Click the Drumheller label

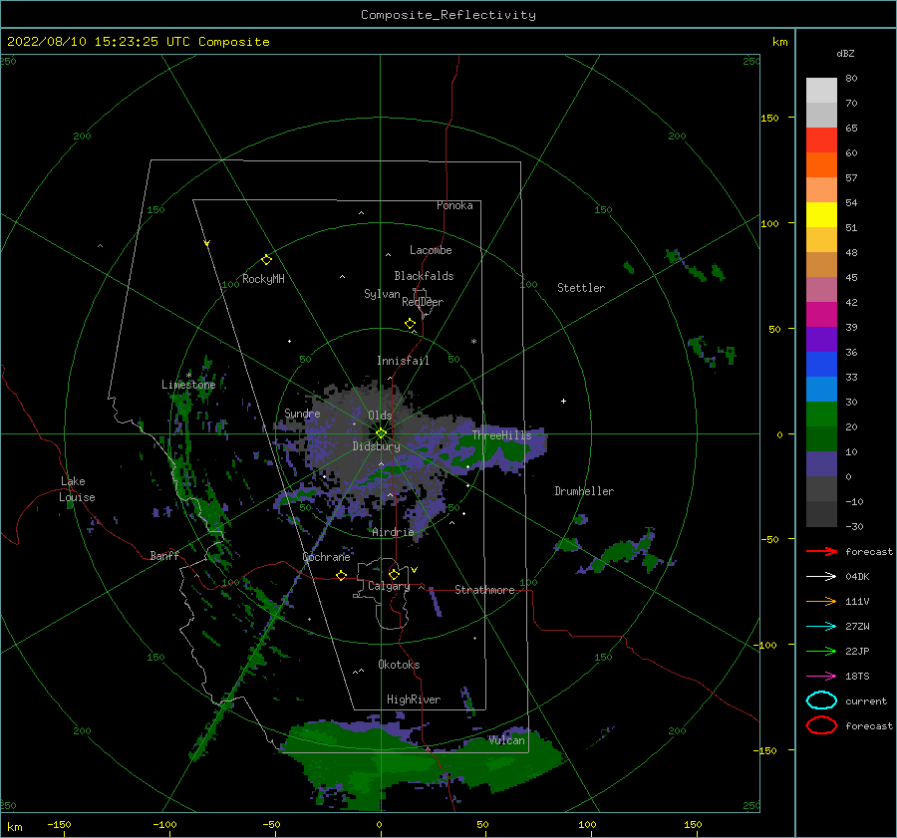[584, 491]
